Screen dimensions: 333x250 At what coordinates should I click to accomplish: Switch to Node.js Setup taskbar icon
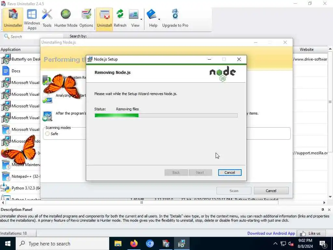(182, 243)
